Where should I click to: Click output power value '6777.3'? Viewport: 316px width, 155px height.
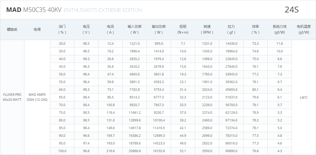[159, 97]
